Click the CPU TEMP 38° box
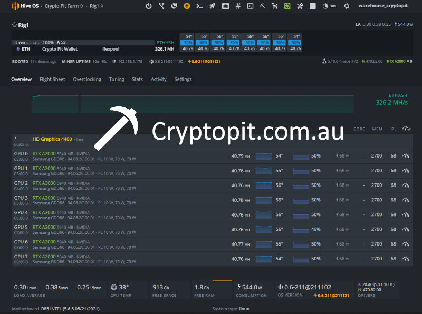This screenshot has width=422, height=314. 128,290
